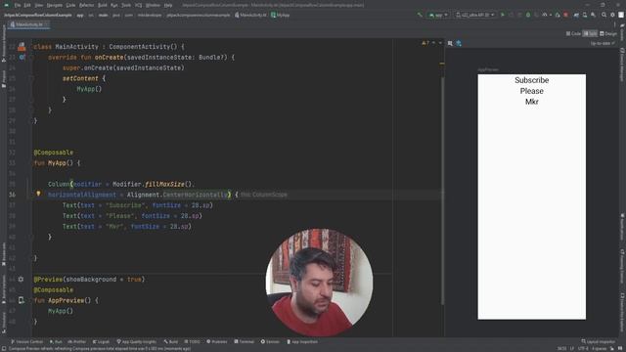Open the Run tool window

[x=56, y=341]
